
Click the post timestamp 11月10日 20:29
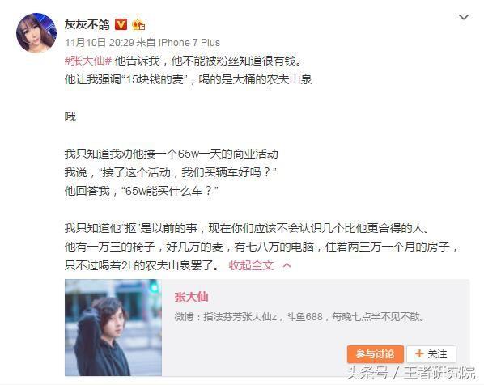pos(100,43)
